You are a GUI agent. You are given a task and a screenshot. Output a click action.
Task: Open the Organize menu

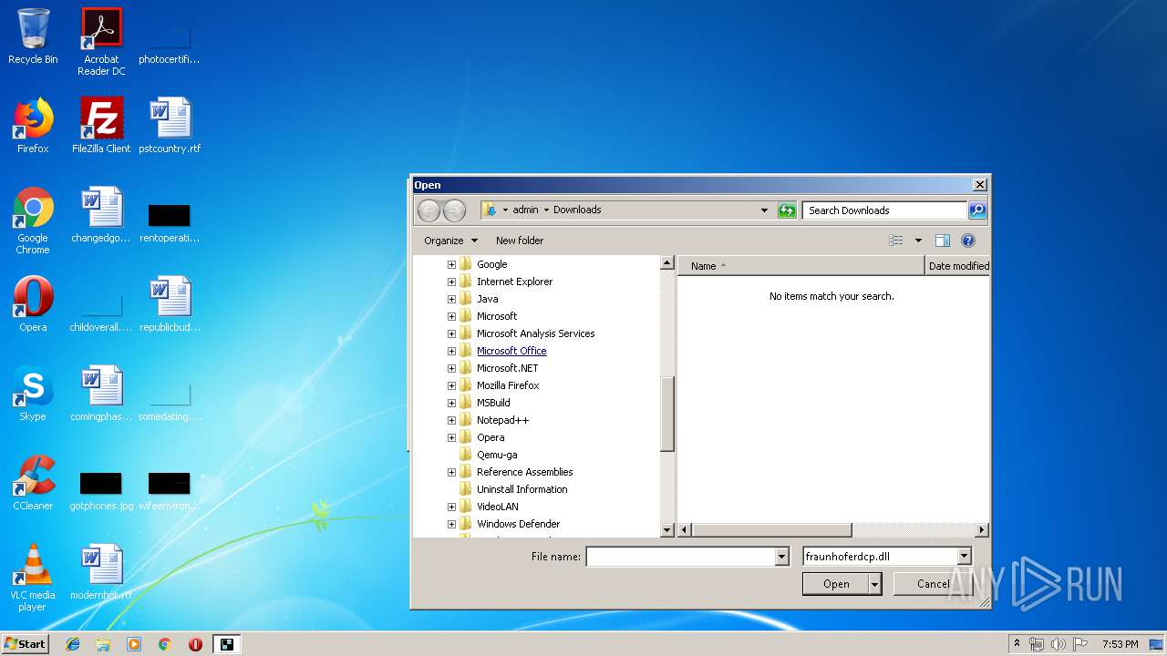pyautogui.click(x=450, y=241)
